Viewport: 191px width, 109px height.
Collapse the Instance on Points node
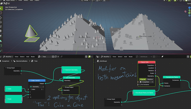click(165, 77)
